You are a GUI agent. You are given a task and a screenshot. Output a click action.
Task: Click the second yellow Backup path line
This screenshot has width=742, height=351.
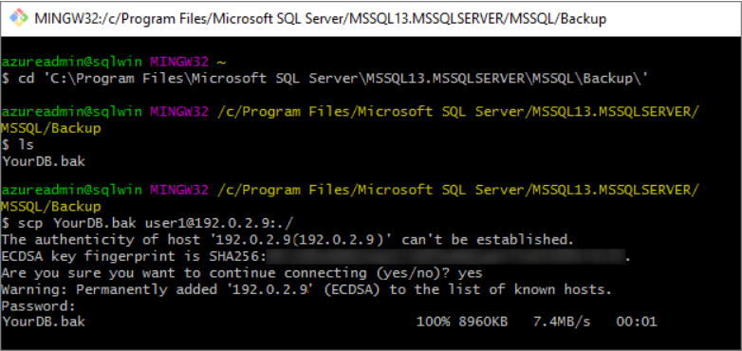coord(50,207)
